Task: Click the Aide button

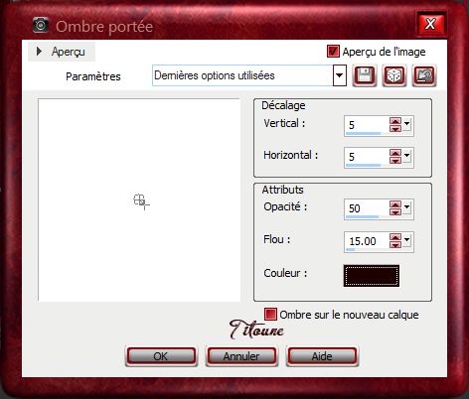Action: tap(322, 356)
